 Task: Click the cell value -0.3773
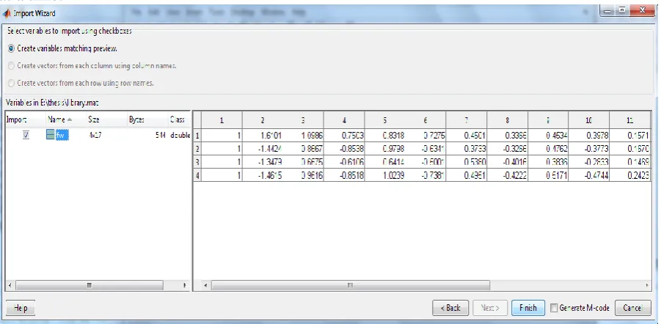tap(589, 148)
